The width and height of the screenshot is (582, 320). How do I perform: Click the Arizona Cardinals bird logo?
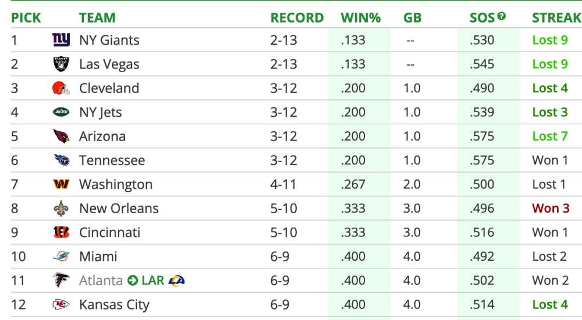pyautogui.click(x=61, y=136)
